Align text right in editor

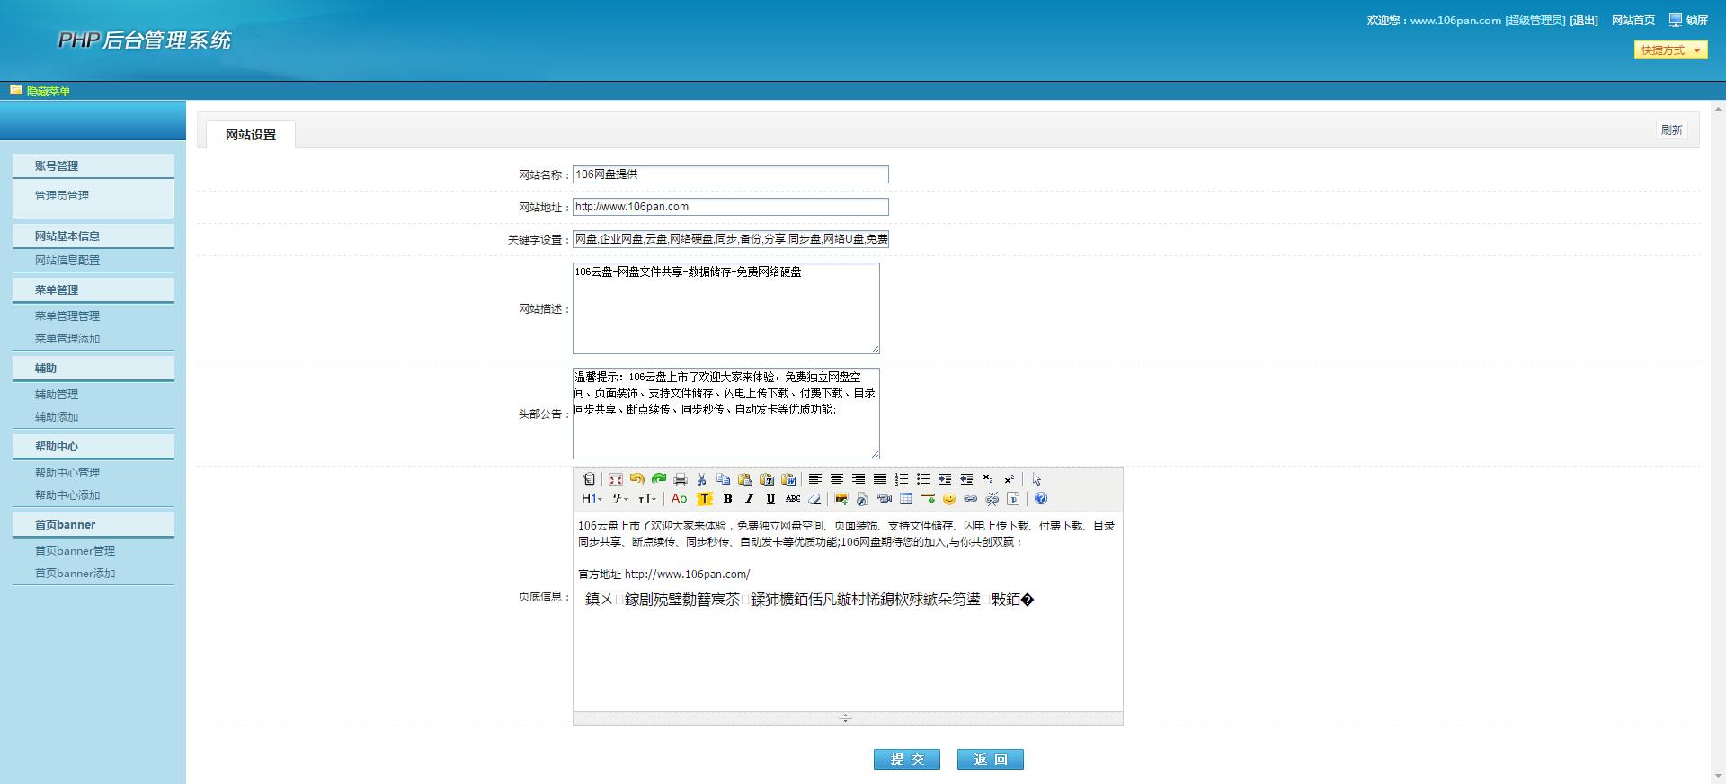[859, 479]
